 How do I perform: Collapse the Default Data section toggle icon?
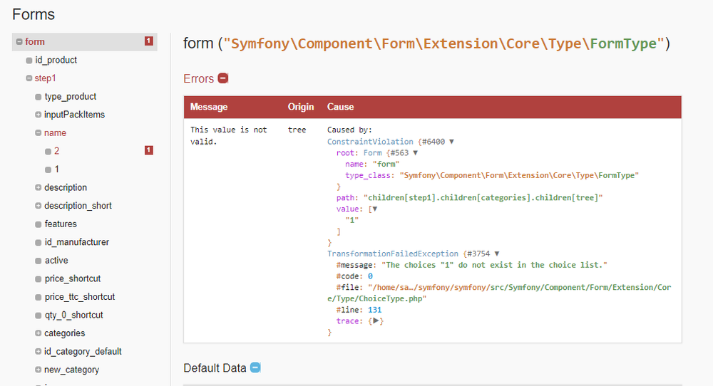(255, 367)
